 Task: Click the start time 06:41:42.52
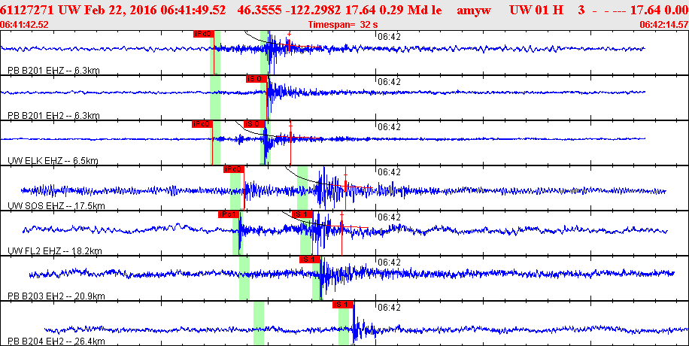(x=25, y=25)
